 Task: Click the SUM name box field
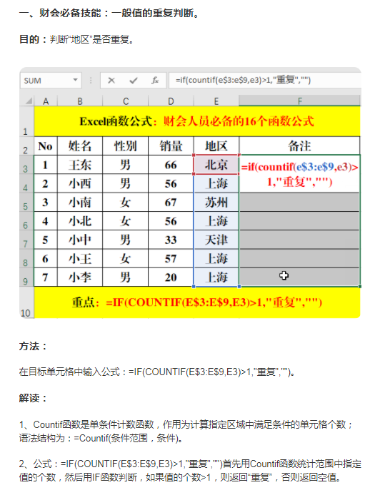51,81
